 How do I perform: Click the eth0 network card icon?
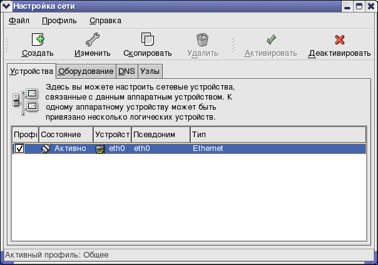click(100, 149)
